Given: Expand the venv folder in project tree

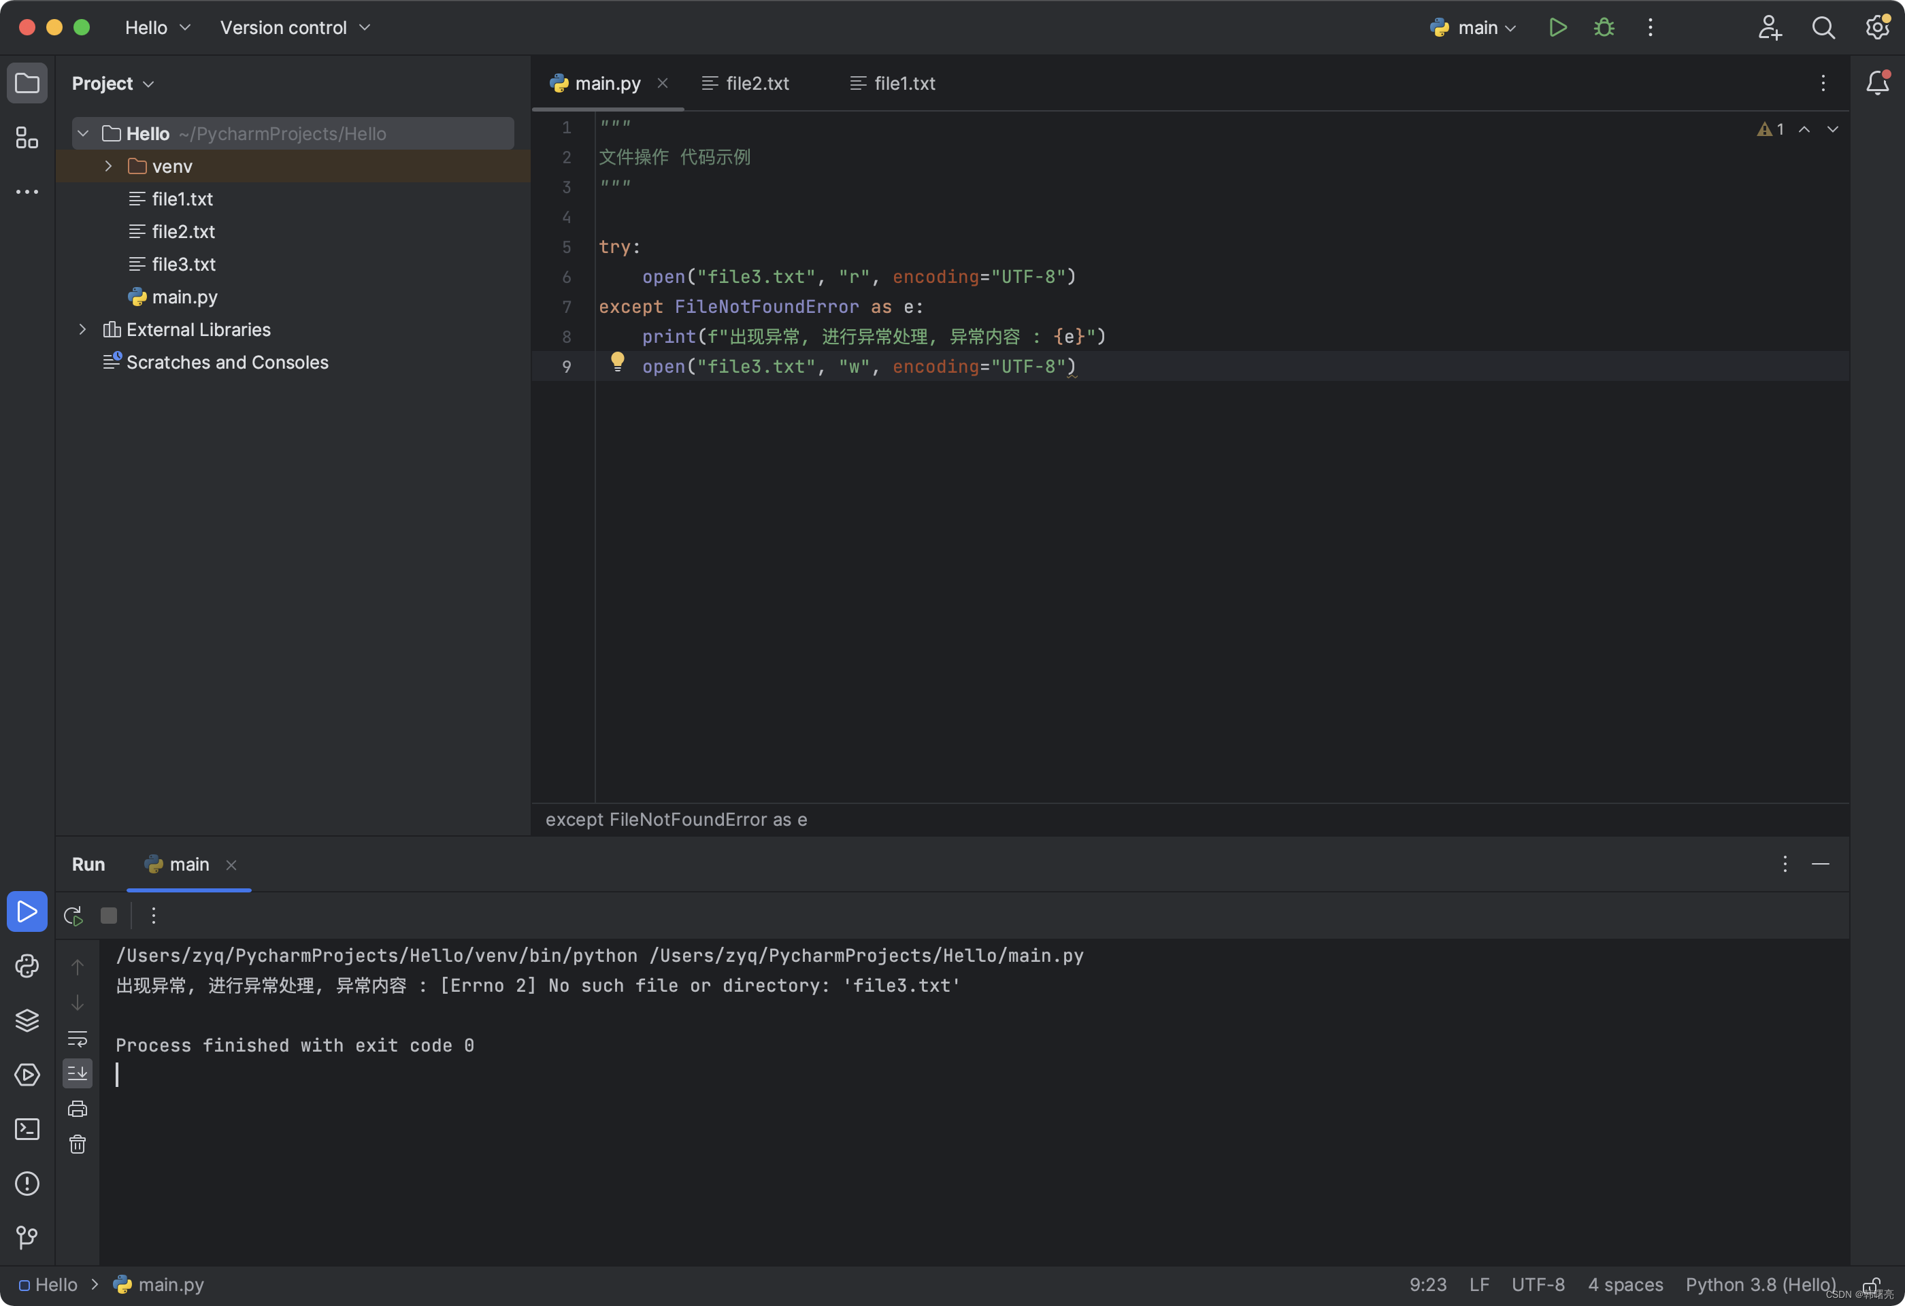Looking at the screenshot, I should [109, 165].
